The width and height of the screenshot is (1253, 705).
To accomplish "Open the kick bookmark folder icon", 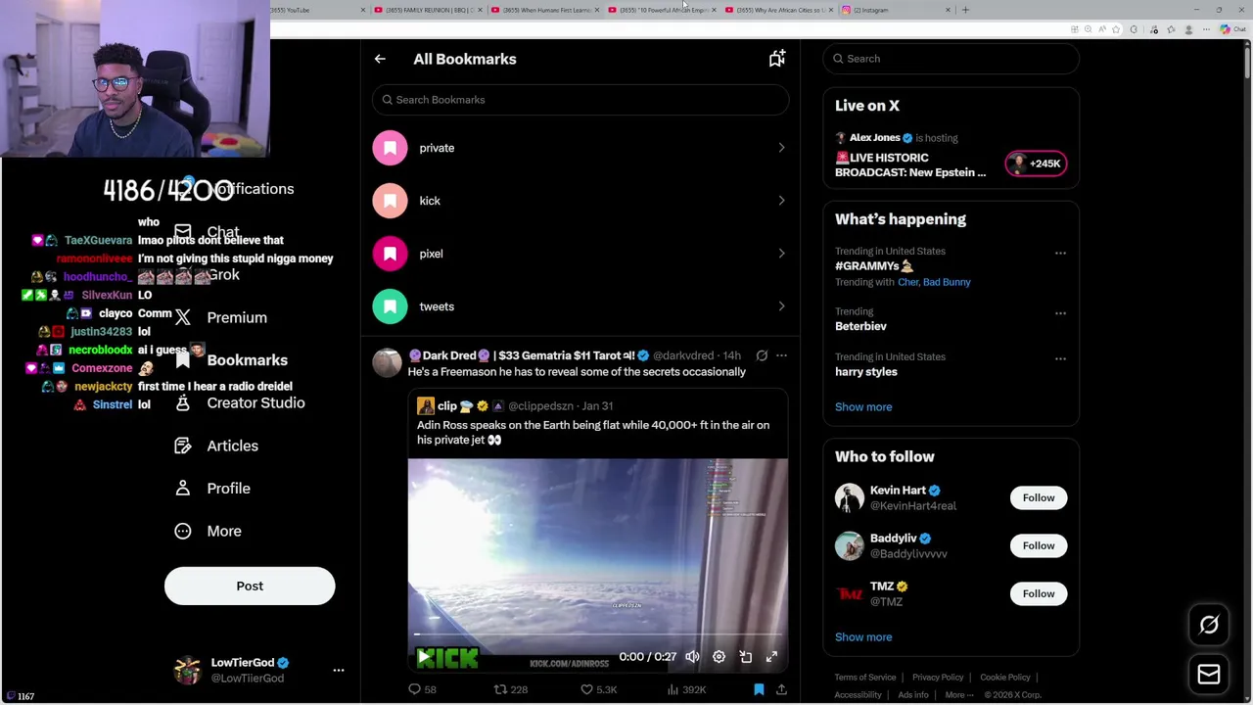I will pyautogui.click(x=390, y=201).
